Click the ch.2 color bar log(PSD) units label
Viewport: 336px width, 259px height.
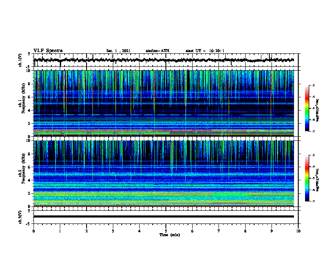[318, 180]
